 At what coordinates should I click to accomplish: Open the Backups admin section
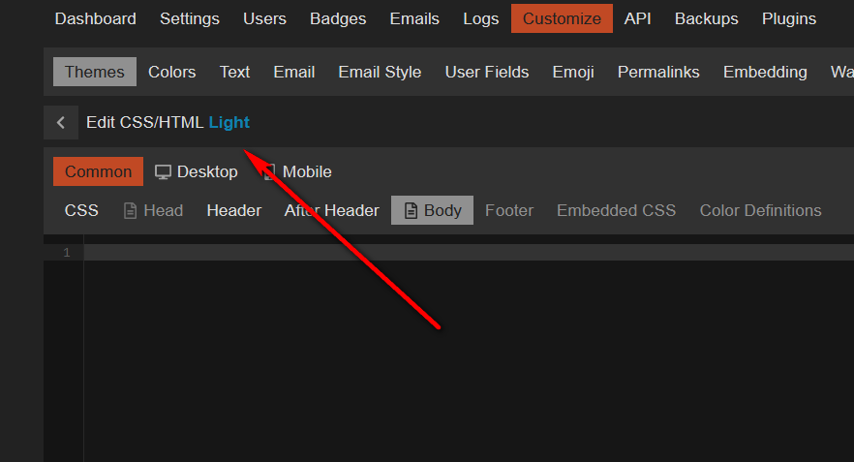(x=707, y=18)
